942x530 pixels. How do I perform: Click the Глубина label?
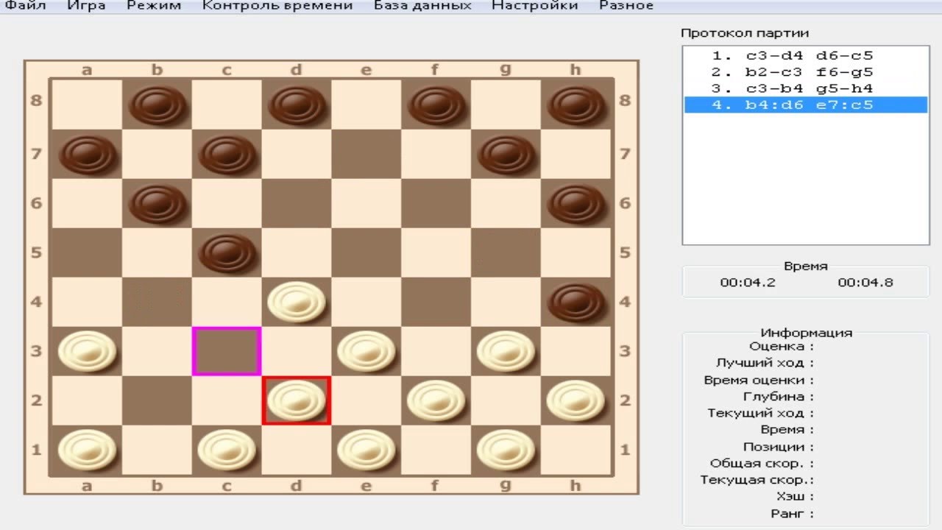[779, 397]
